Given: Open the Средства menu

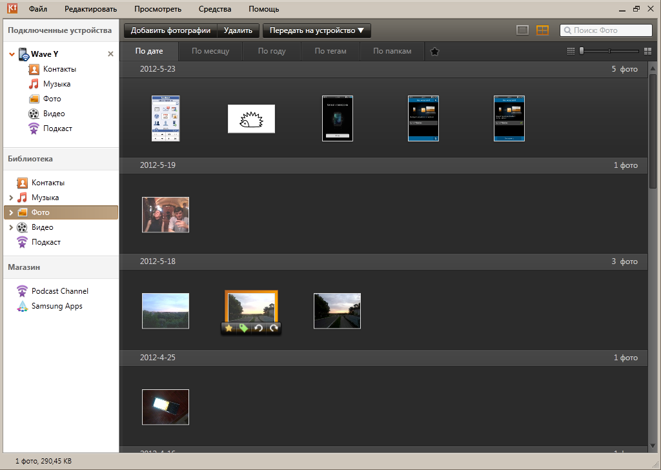Looking at the screenshot, I should (215, 9).
